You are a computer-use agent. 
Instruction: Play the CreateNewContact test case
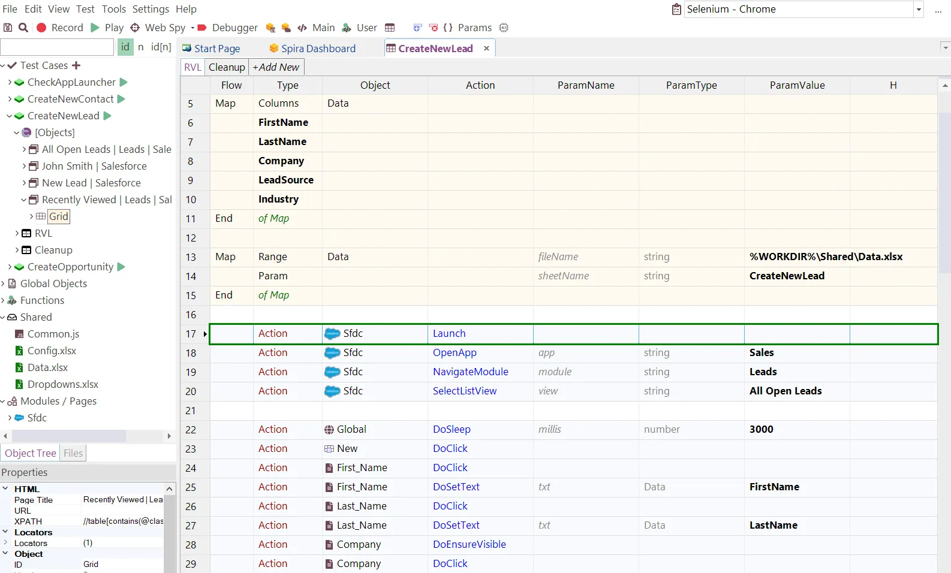click(x=122, y=99)
